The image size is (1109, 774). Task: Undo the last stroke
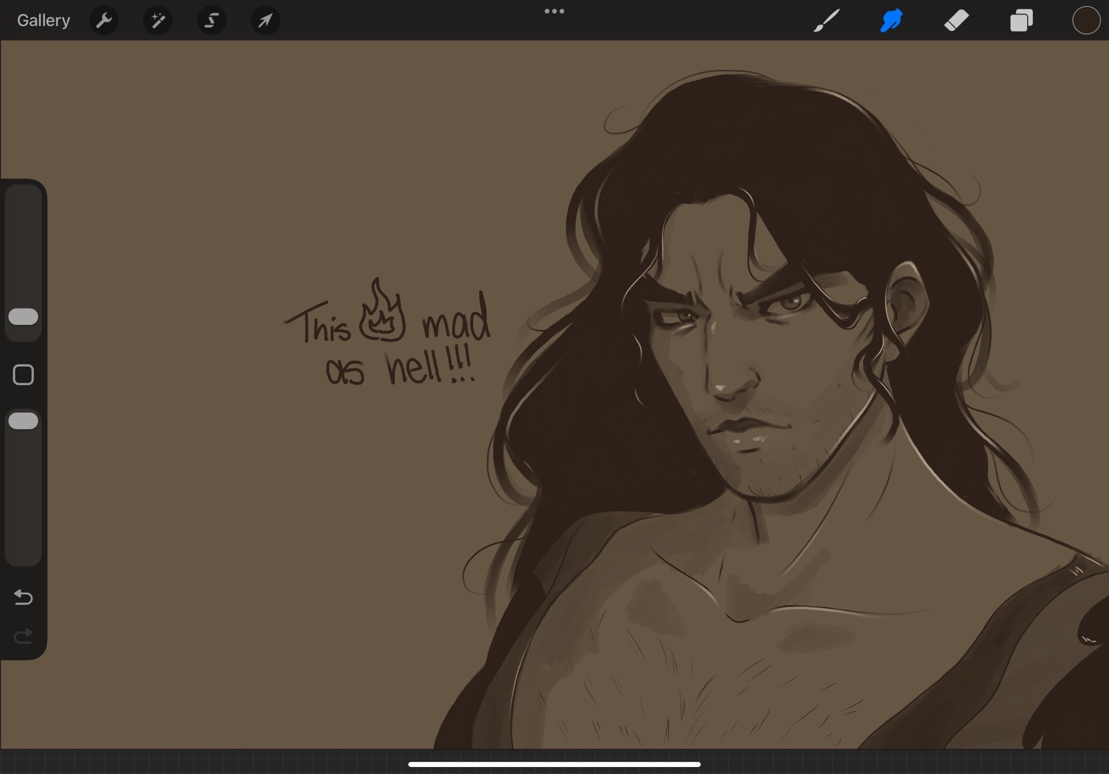pyautogui.click(x=23, y=597)
